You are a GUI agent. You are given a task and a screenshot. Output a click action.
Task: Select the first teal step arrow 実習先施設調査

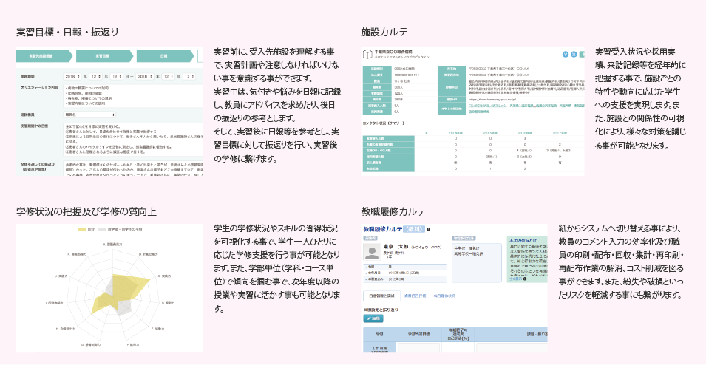[44, 56]
